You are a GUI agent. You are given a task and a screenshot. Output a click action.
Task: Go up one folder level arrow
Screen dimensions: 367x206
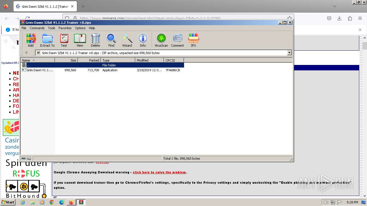click(26, 53)
